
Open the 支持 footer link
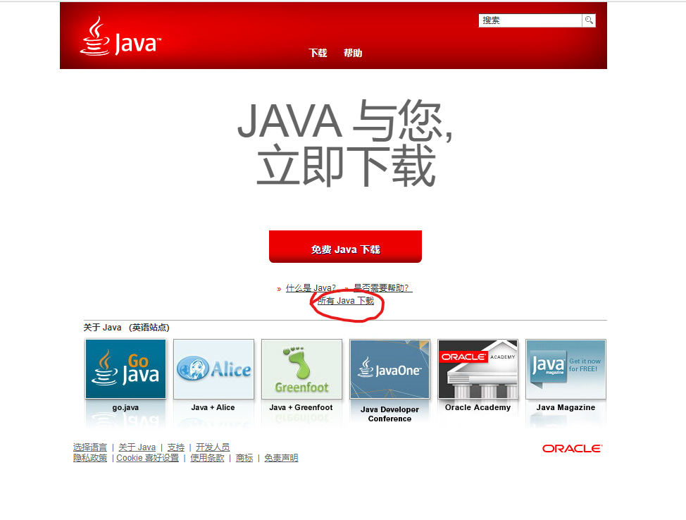tap(176, 447)
